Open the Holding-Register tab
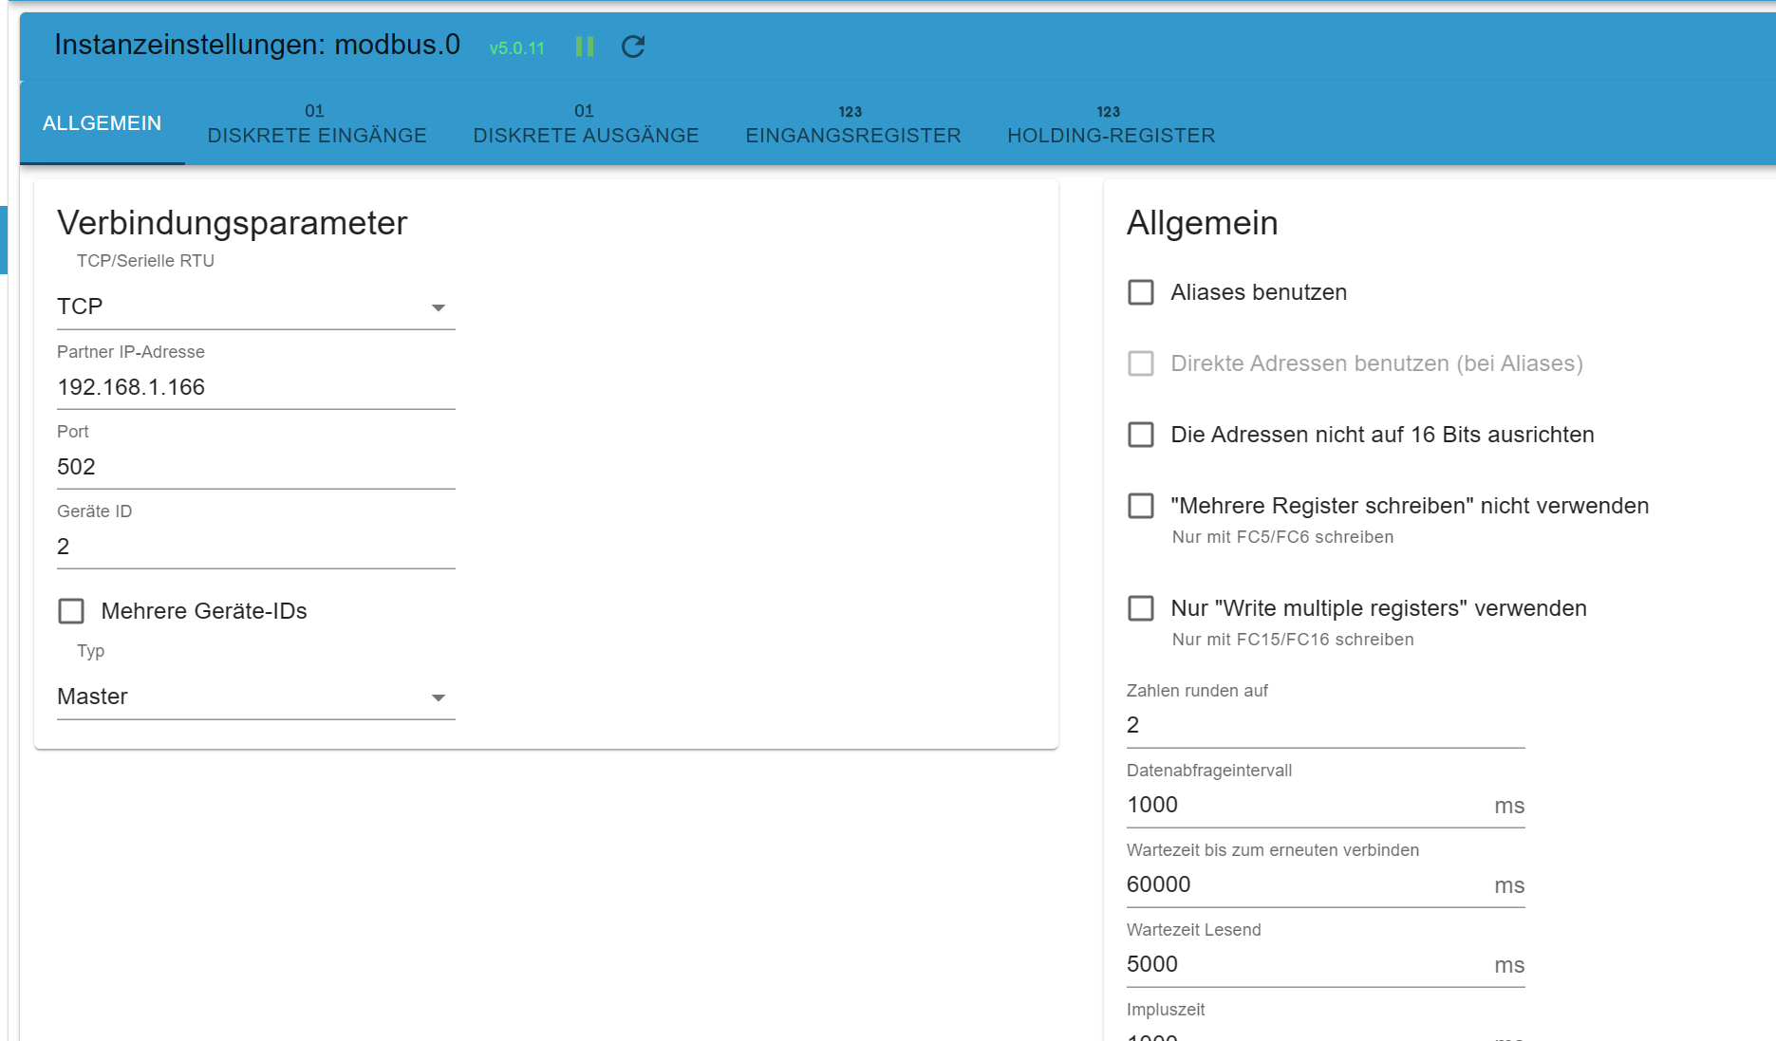The image size is (1776, 1041). pos(1112,123)
